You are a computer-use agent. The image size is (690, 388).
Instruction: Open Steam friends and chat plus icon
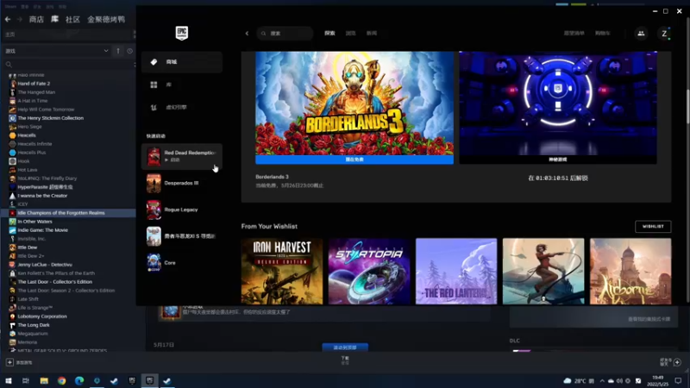[x=677, y=362]
